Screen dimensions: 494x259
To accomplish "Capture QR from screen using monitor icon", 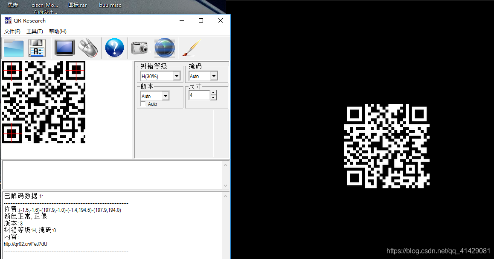I will pos(64,48).
